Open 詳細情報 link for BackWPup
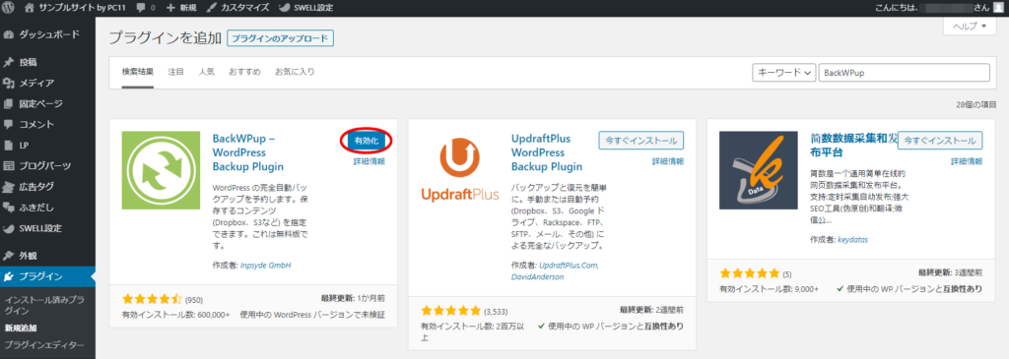The height and width of the screenshot is (359, 1009). pyautogui.click(x=370, y=161)
